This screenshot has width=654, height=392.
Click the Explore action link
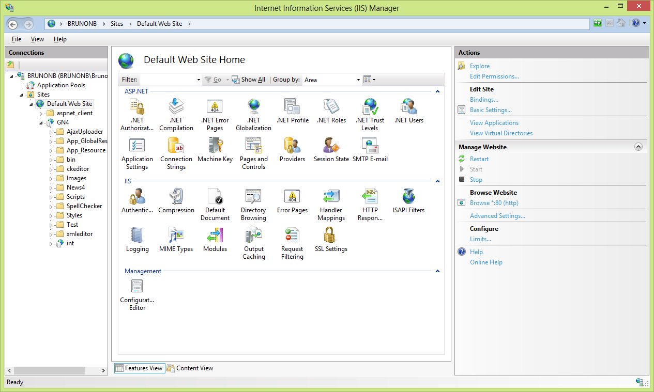(x=480, y=66)
